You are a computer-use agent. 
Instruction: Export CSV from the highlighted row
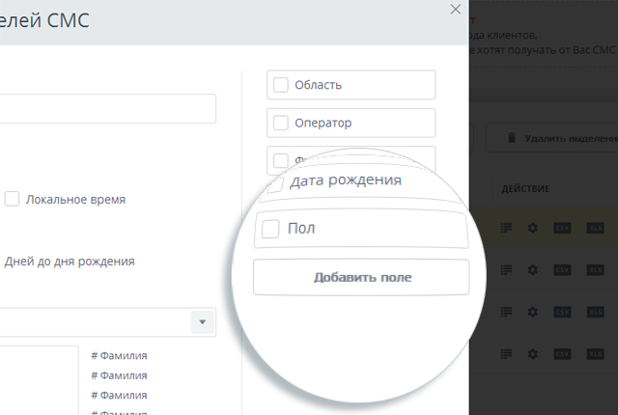562,228
